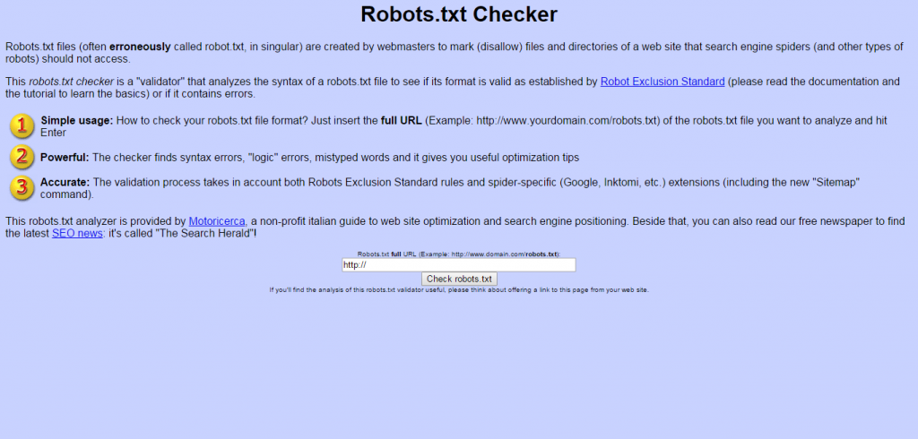This screenshot has height=439, width=918.
Task: Visit the Motoricerca link
Action: pos(217,221)
